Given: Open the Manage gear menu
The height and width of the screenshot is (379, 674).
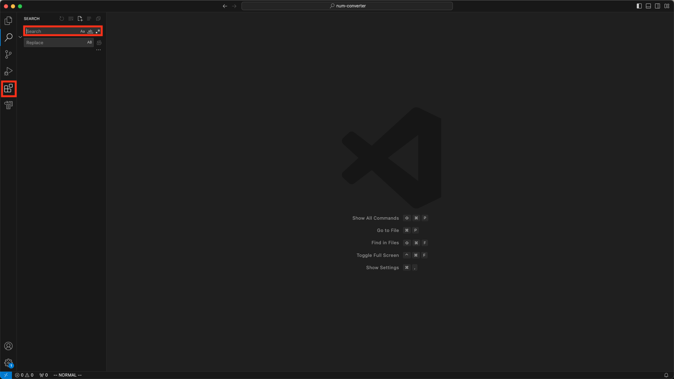Looking at the screenshot, I should pyautogui.click(x=8, y=363).
